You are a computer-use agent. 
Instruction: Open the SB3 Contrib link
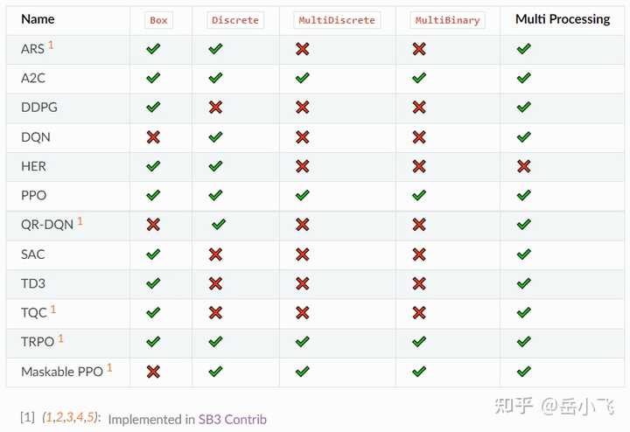(x=232, y=419)
